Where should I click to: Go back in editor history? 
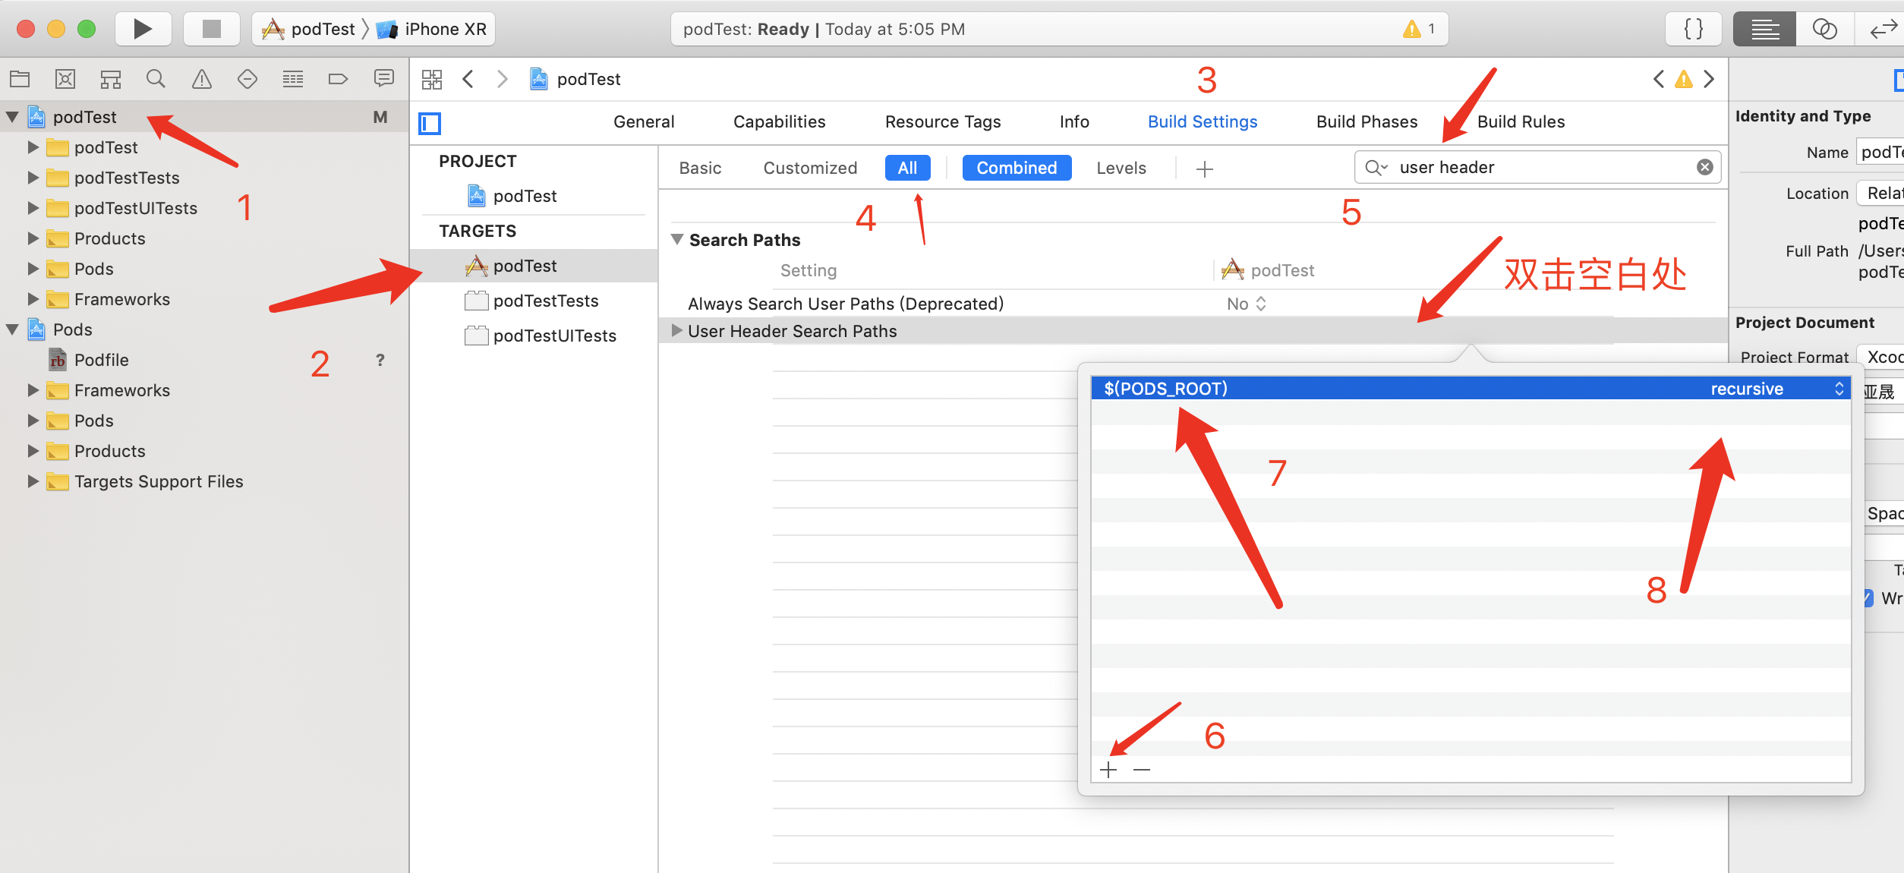(468, 79)
